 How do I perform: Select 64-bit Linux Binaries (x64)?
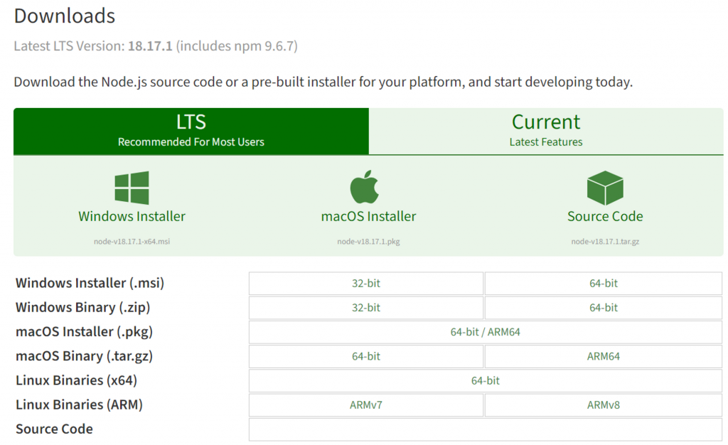click(x=486, y=381)
